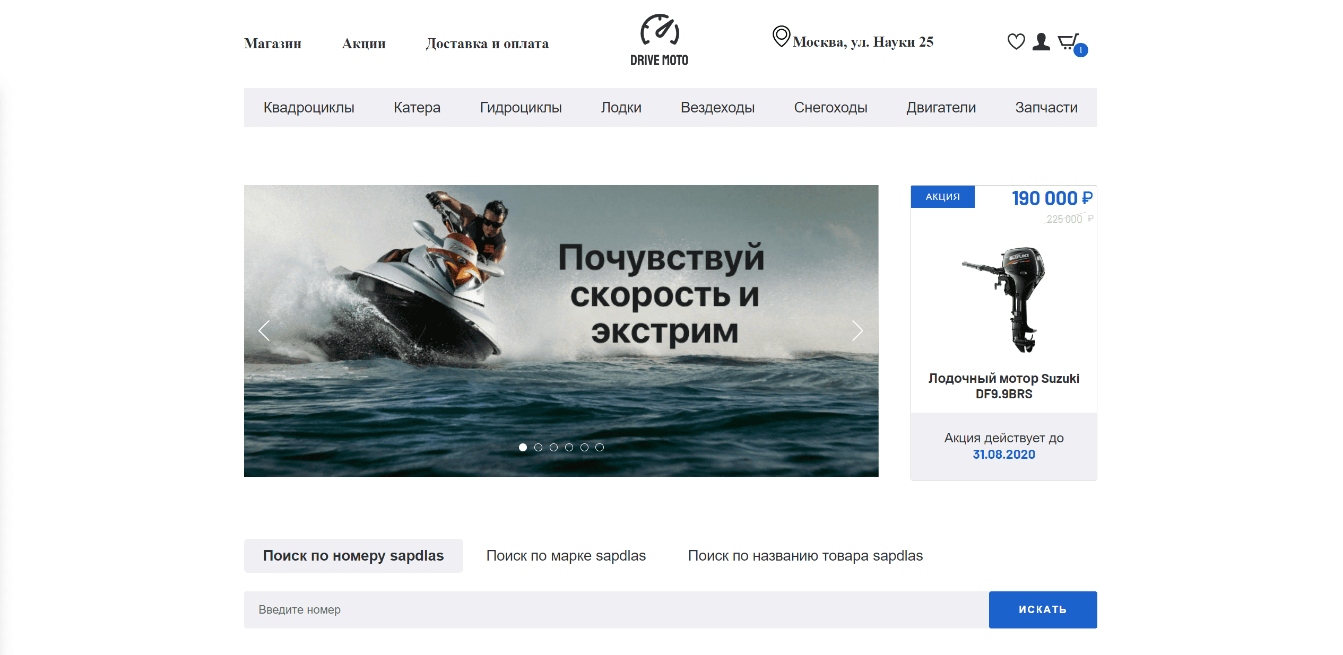1343x655 pixels.
Task: Advance to next banner slide arrow
Action: click(x=857, y=330)
